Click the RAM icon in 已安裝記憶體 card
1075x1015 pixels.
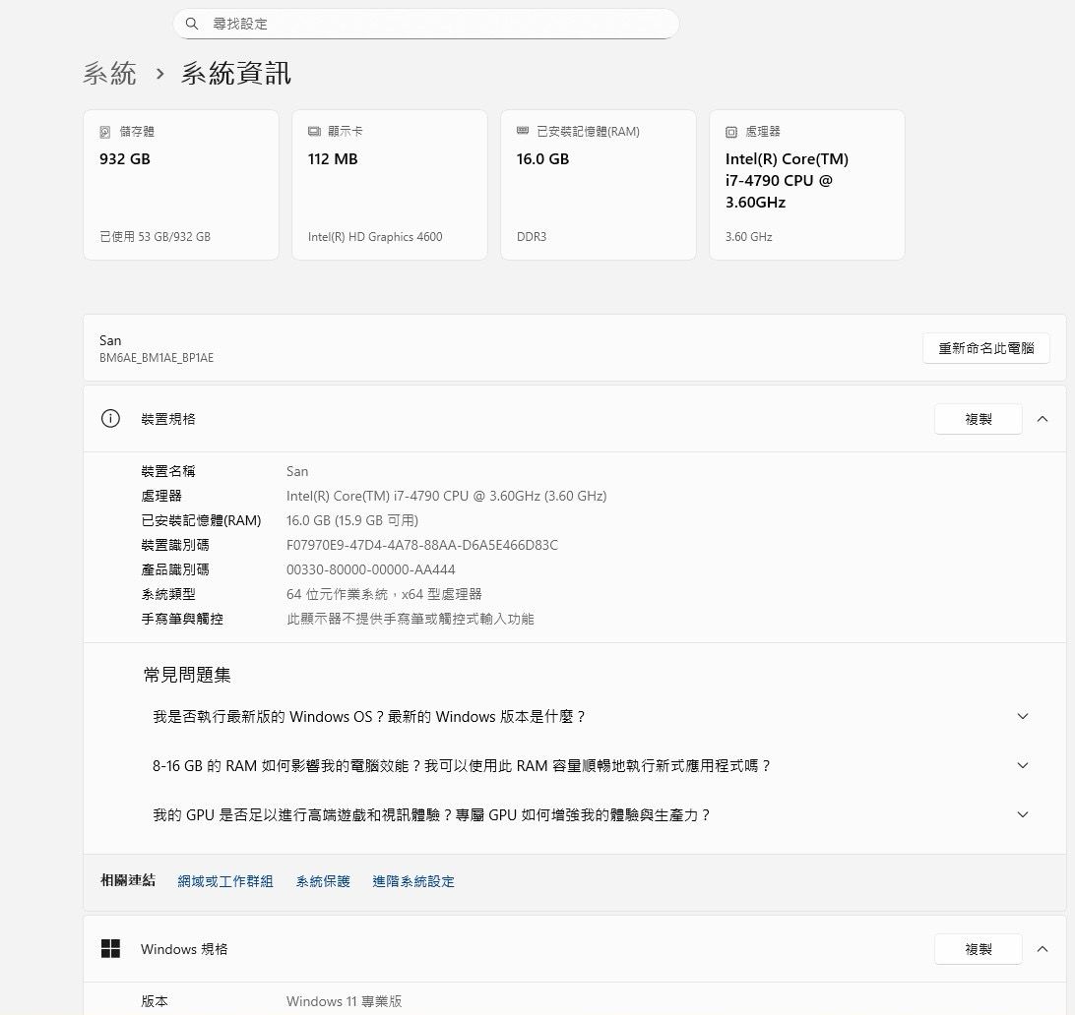coord(523,132)
